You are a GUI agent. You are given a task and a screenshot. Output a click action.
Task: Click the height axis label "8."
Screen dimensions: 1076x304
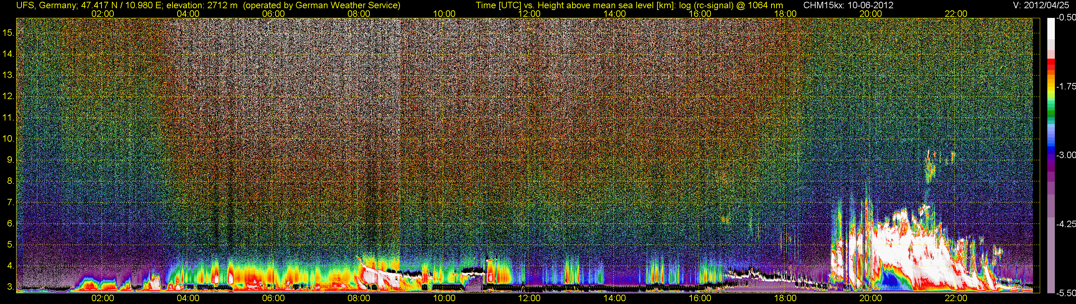[x=11, y=181]
